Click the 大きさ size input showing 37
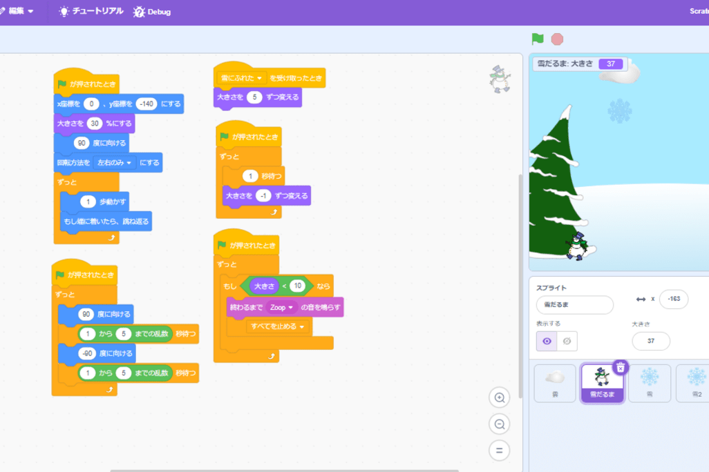Screen dimensions: 709x472 coord(650,341)
